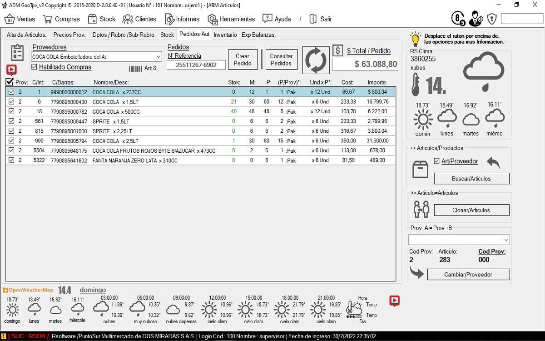This screenshot has width=545, height=341.
Task: Click the domin sun icon in weather panel
Action: tap(423, 120)
